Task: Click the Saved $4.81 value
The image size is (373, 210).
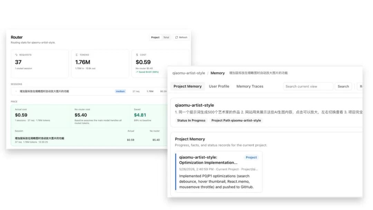Action: (140, 115)
